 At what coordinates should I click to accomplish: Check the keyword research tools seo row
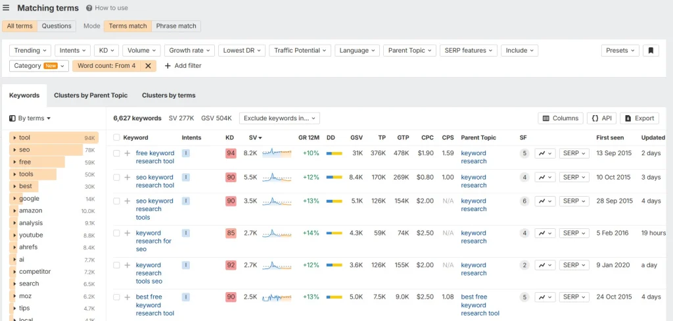(x=116, y=265)
